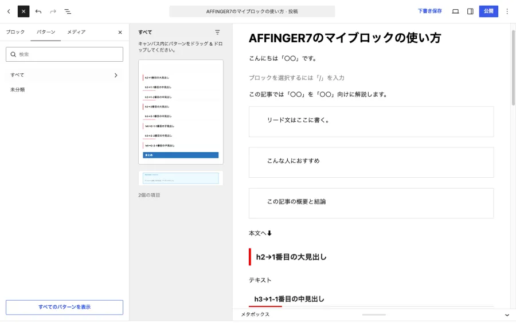This screenshot has width=516, height=323.
Task: Open the preview device icon
Action: tap(455, 11)
